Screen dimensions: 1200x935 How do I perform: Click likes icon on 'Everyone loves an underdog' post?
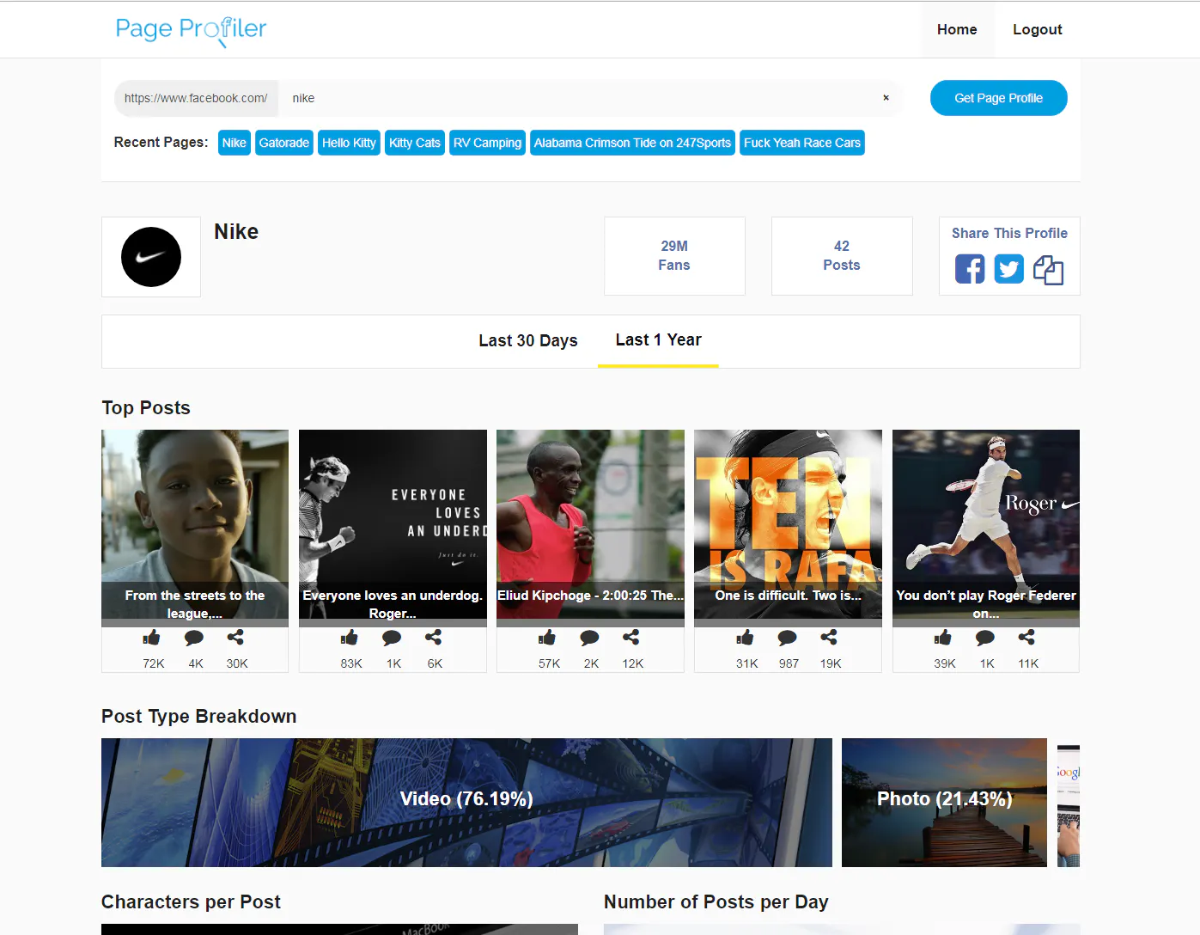[x=350, y=638]
